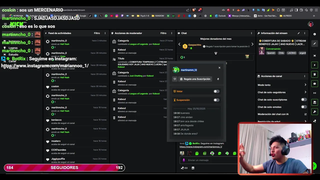Click the info icon in right sidebar
The height and width of the screenshot is (180, 320).
pyautogui.click(x=315, y=34)
